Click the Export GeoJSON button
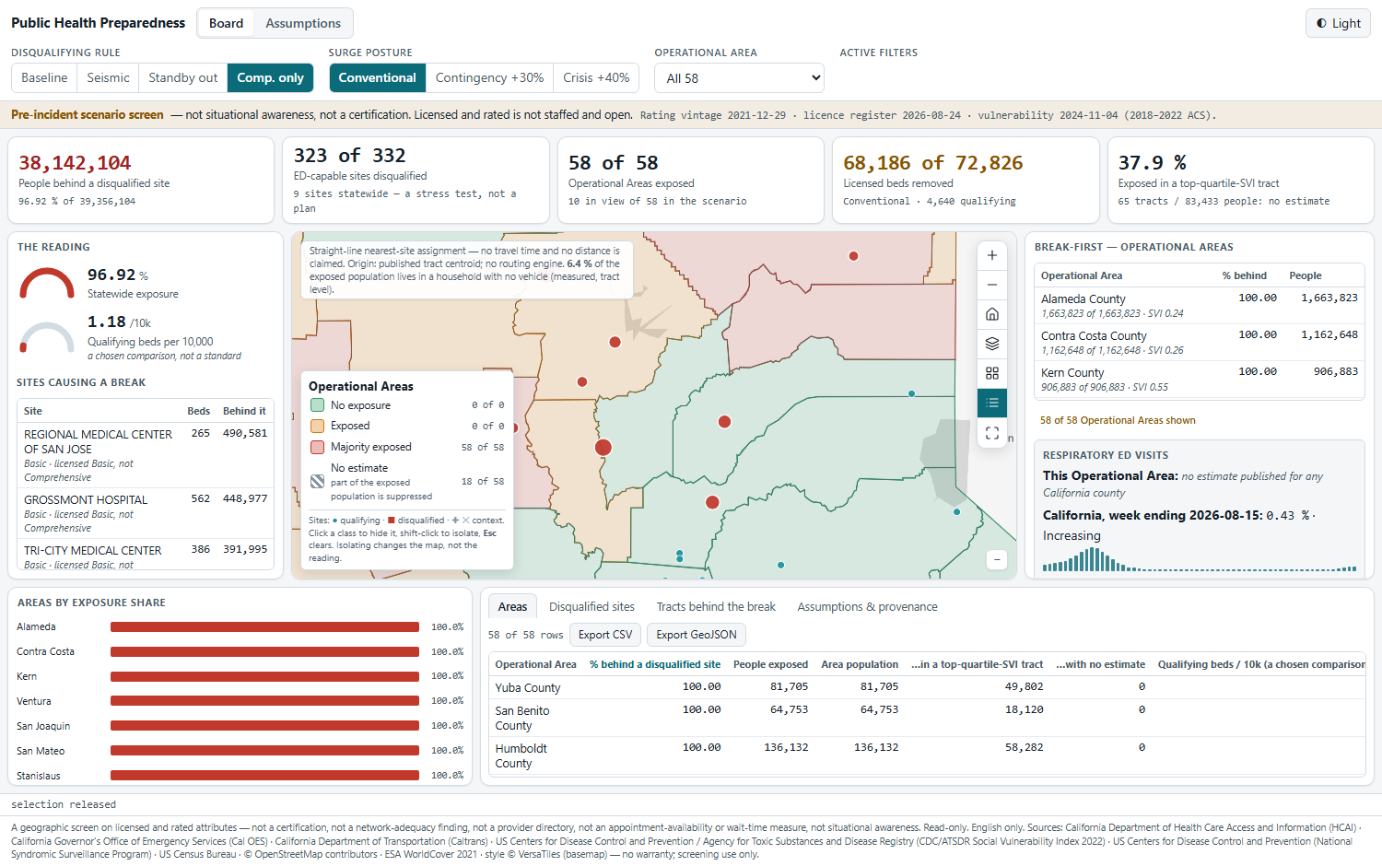Screen dimensions: 1382x866 click(697, 635)
